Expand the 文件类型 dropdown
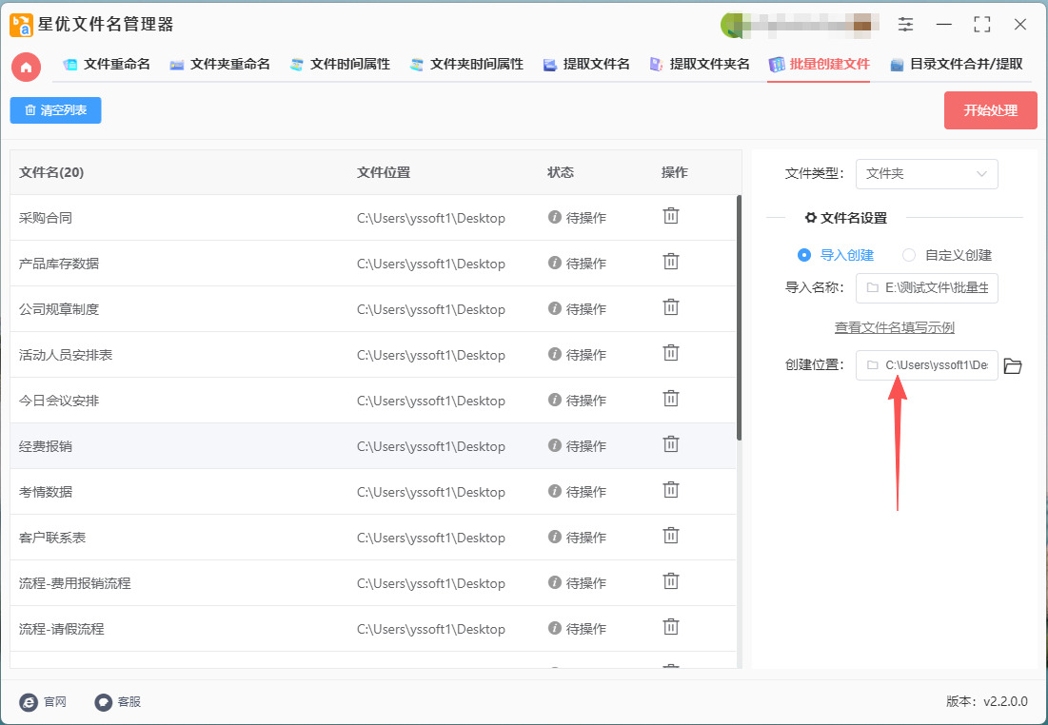This screenshot has width=1048, height=725. tap(926, 174)
